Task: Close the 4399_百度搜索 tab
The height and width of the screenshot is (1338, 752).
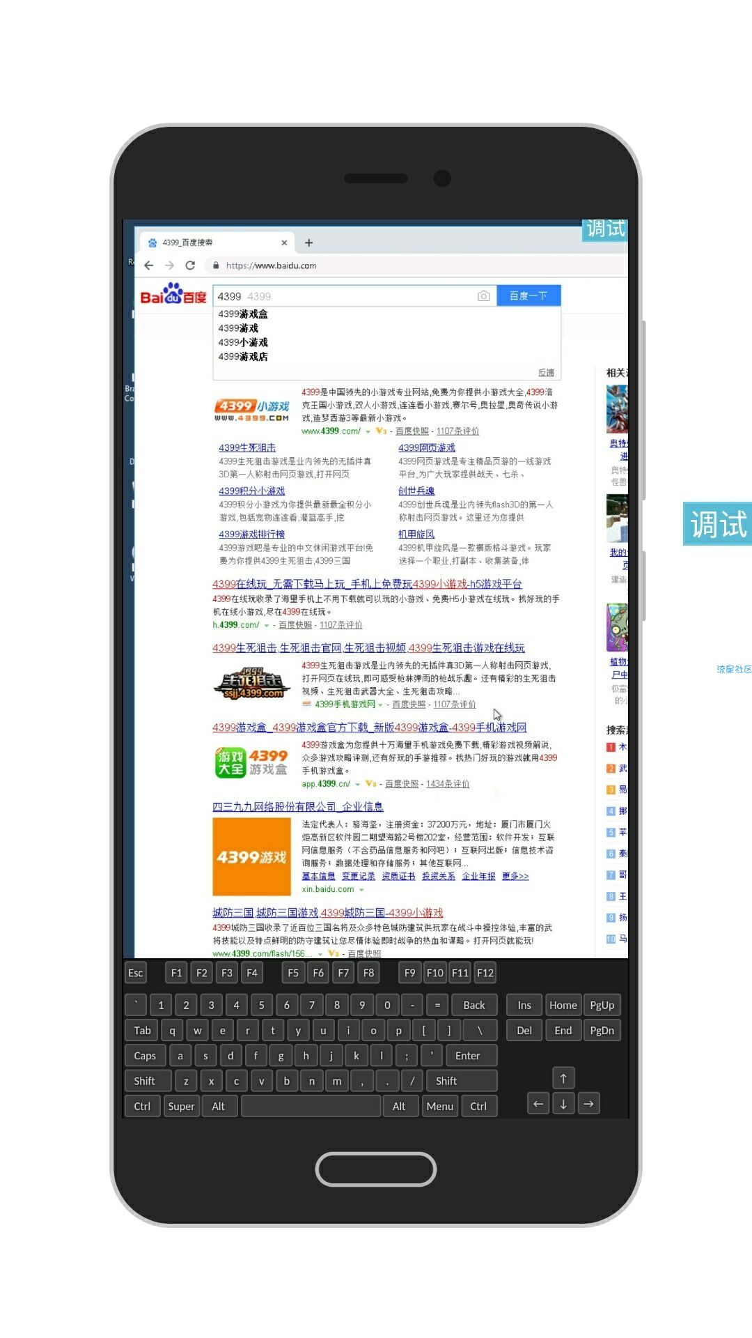Action: [284, 243]
